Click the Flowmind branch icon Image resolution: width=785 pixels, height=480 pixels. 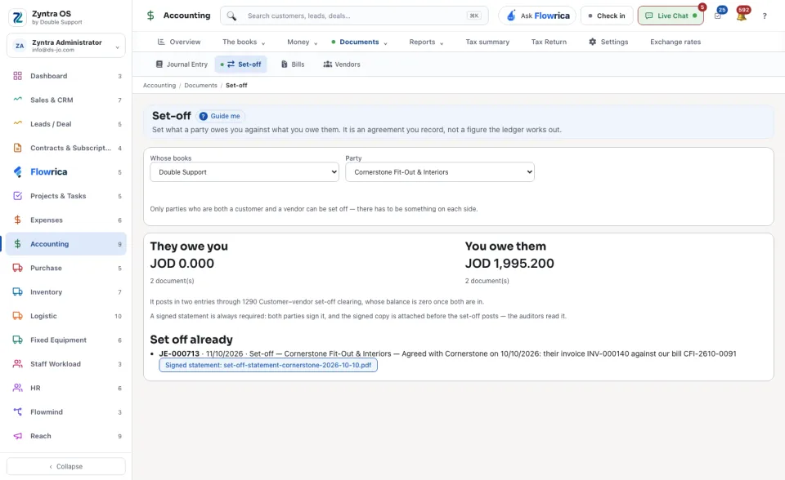17,412
